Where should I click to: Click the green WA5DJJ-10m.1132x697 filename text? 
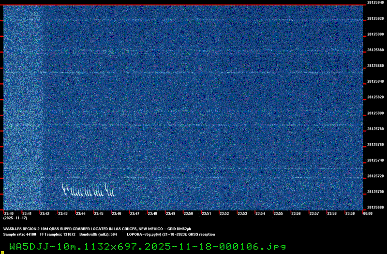(148, 246)
